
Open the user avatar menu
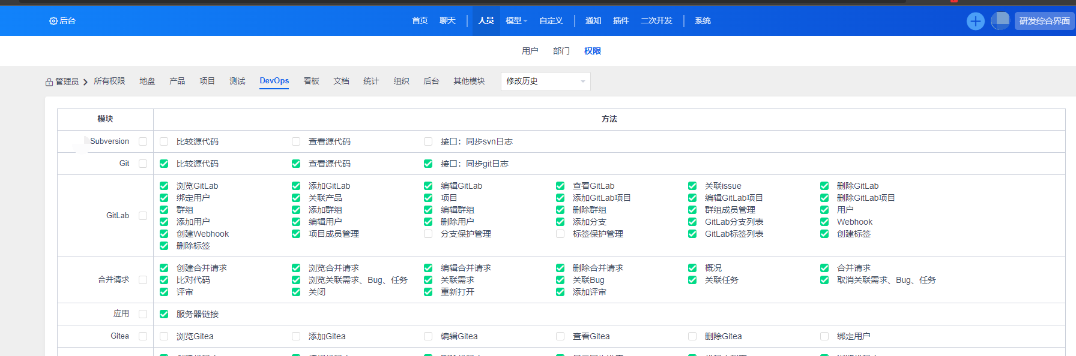pyautogui.click(x=1000, y=21)
